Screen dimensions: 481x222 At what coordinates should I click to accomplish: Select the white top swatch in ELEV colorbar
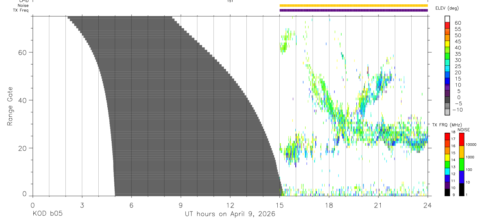447,19
